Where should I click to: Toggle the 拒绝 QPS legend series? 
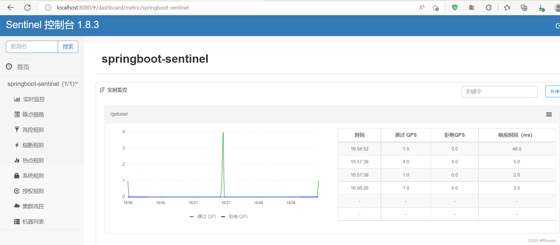tap(234, 216)
